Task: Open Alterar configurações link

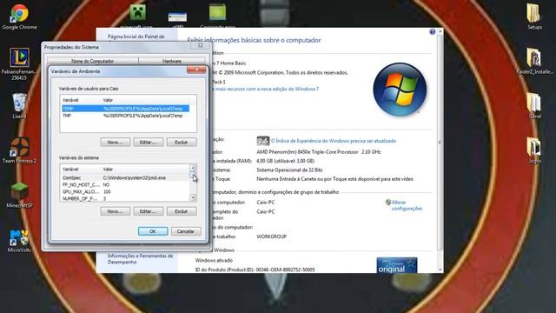Action: pos(407,205)
